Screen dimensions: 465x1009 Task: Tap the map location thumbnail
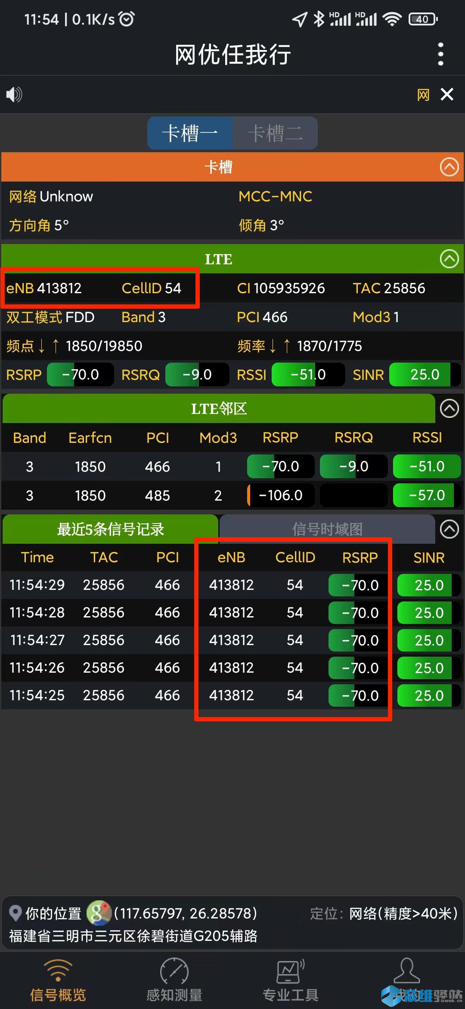(99, 913)
